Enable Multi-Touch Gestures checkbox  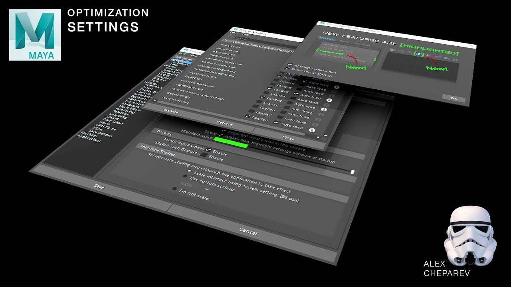(204, 155)
